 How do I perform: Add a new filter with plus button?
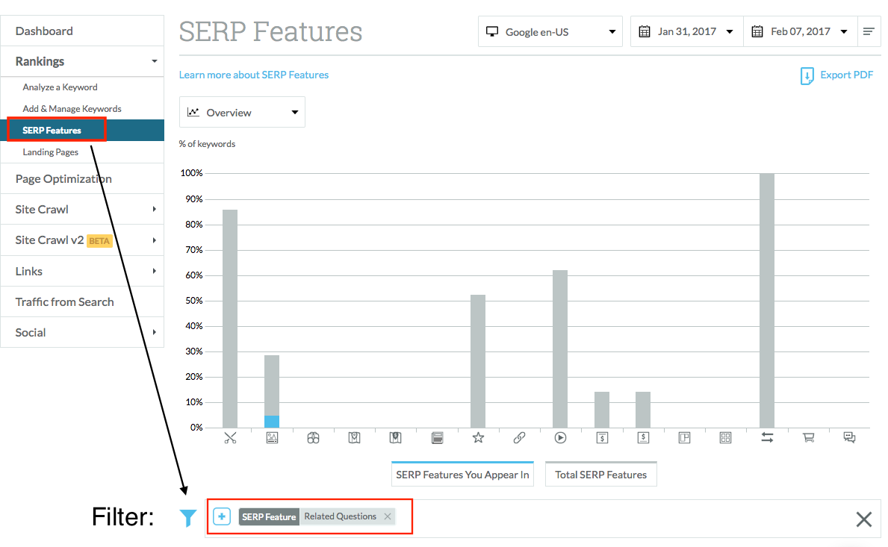222,516
